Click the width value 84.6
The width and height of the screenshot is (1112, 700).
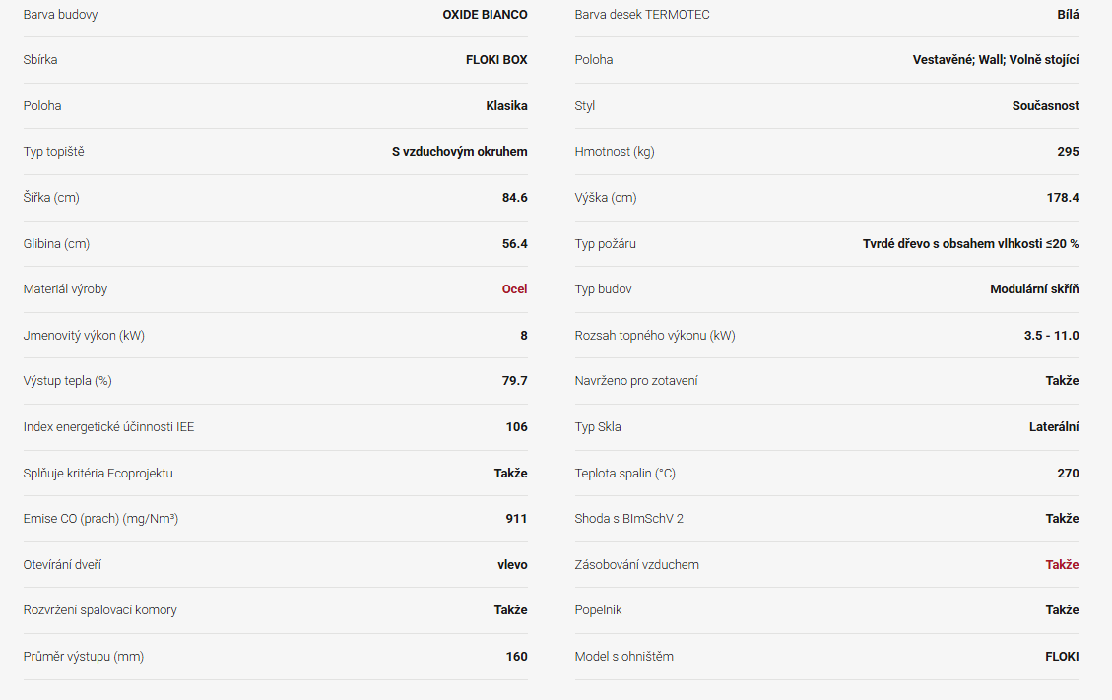(x=514, y=198)
